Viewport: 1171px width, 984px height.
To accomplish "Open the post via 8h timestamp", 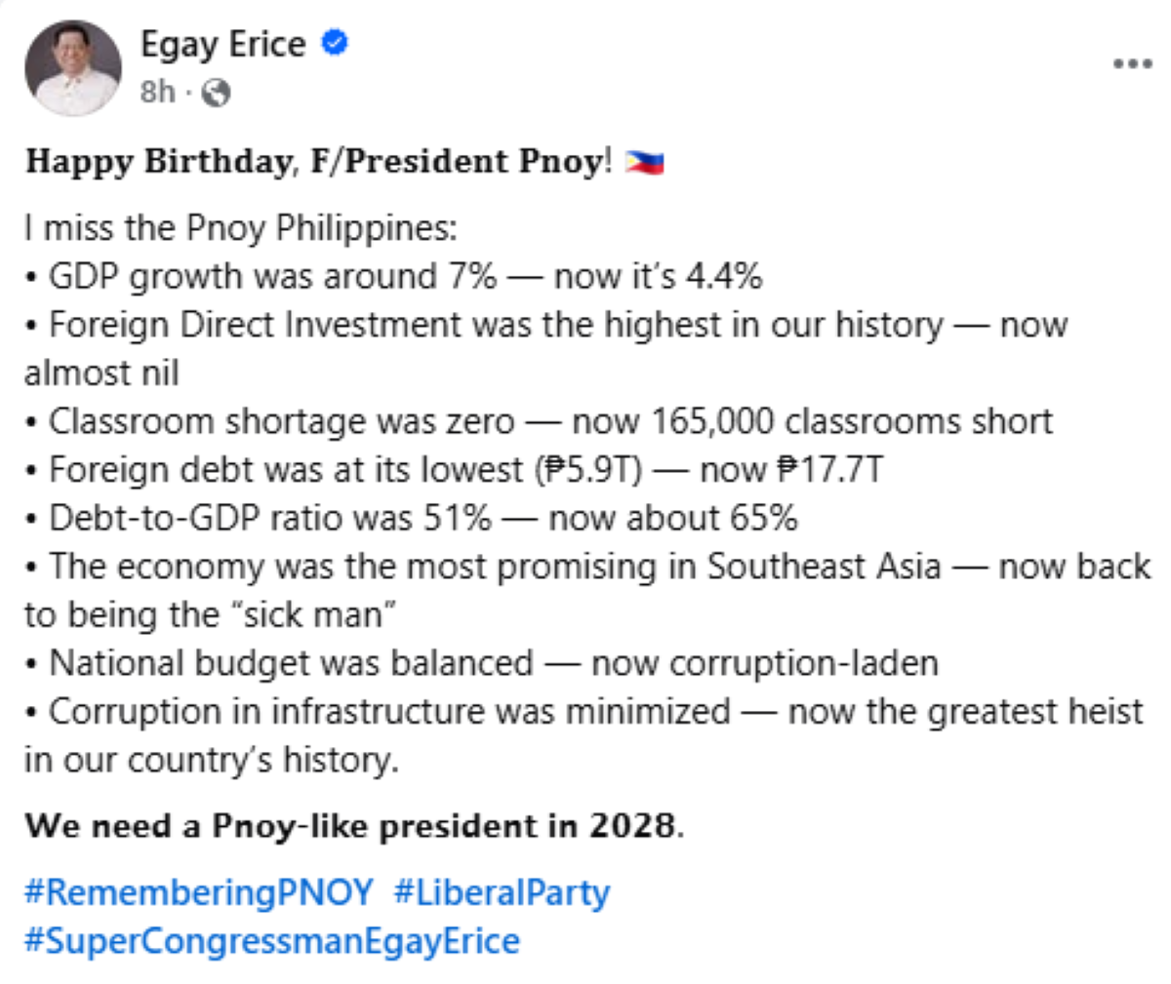I will click(158, 92).
